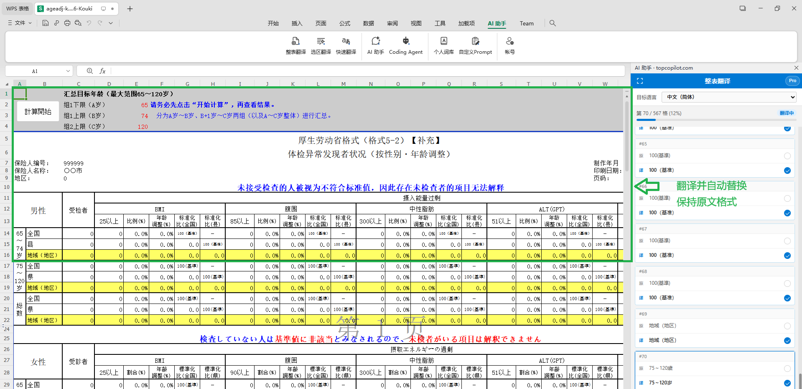This screenshot has width=802, height=389.
Task: Select translated radio for item #66
Action: click(x=787, y=213)
